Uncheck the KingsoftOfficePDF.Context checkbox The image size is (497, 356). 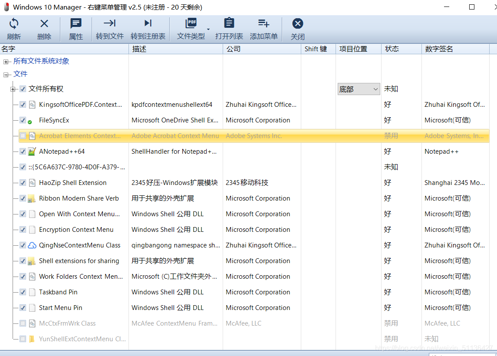(23, 104)
